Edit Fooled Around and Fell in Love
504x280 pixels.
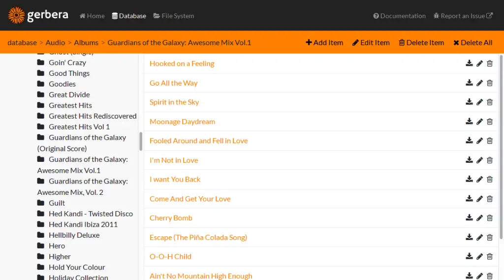tap(479, 140)
